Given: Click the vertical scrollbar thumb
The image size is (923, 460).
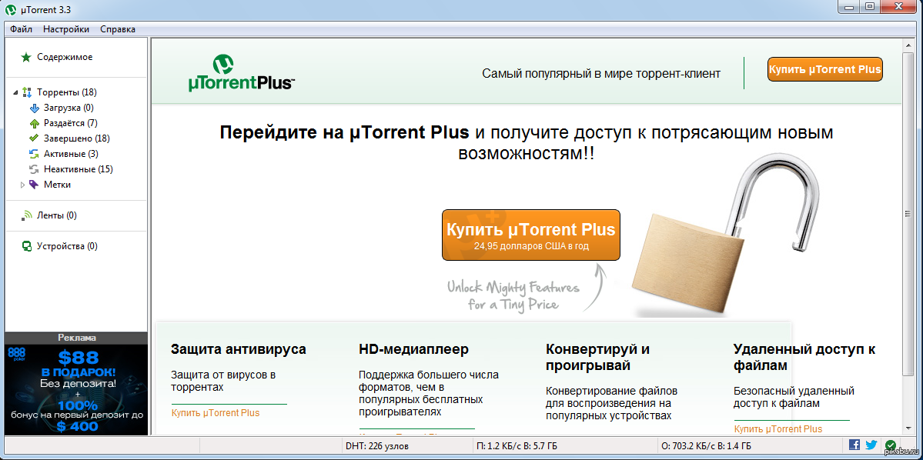Looking at the screenshot, I should [908, 215].
